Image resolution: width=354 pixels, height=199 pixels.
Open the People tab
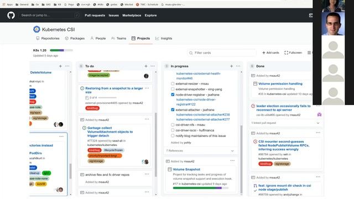pos(98,38)
